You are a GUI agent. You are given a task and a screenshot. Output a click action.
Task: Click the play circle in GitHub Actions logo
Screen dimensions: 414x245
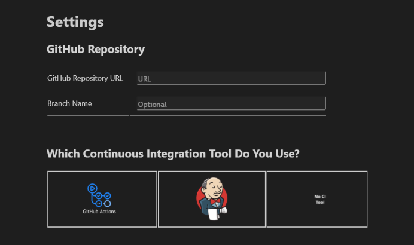pos(92,188)
